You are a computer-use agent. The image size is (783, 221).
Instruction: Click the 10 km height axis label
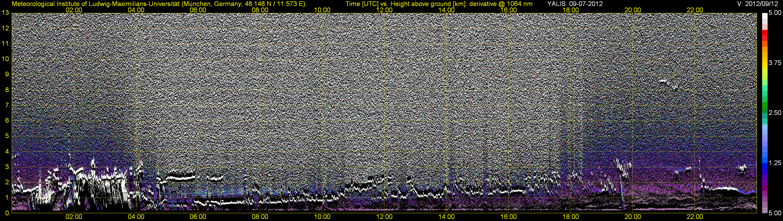[6, 59]
